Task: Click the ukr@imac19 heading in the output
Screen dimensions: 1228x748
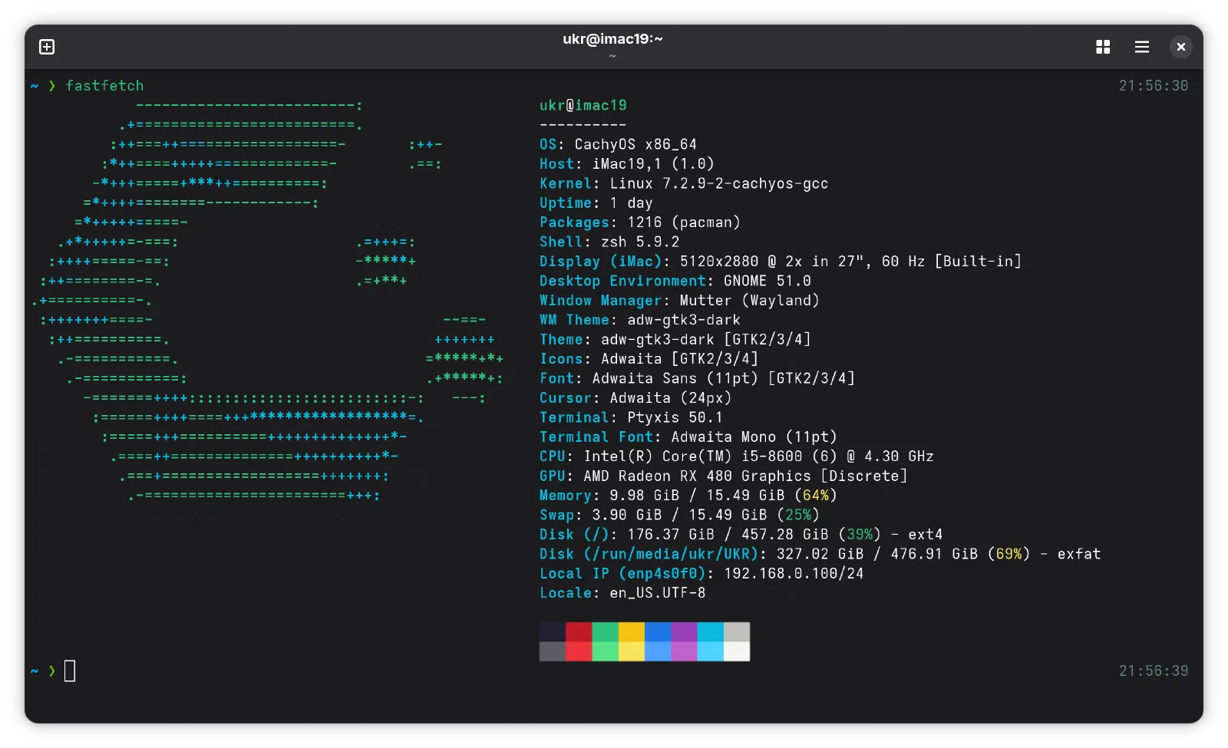Action: [x=583, y=105]
